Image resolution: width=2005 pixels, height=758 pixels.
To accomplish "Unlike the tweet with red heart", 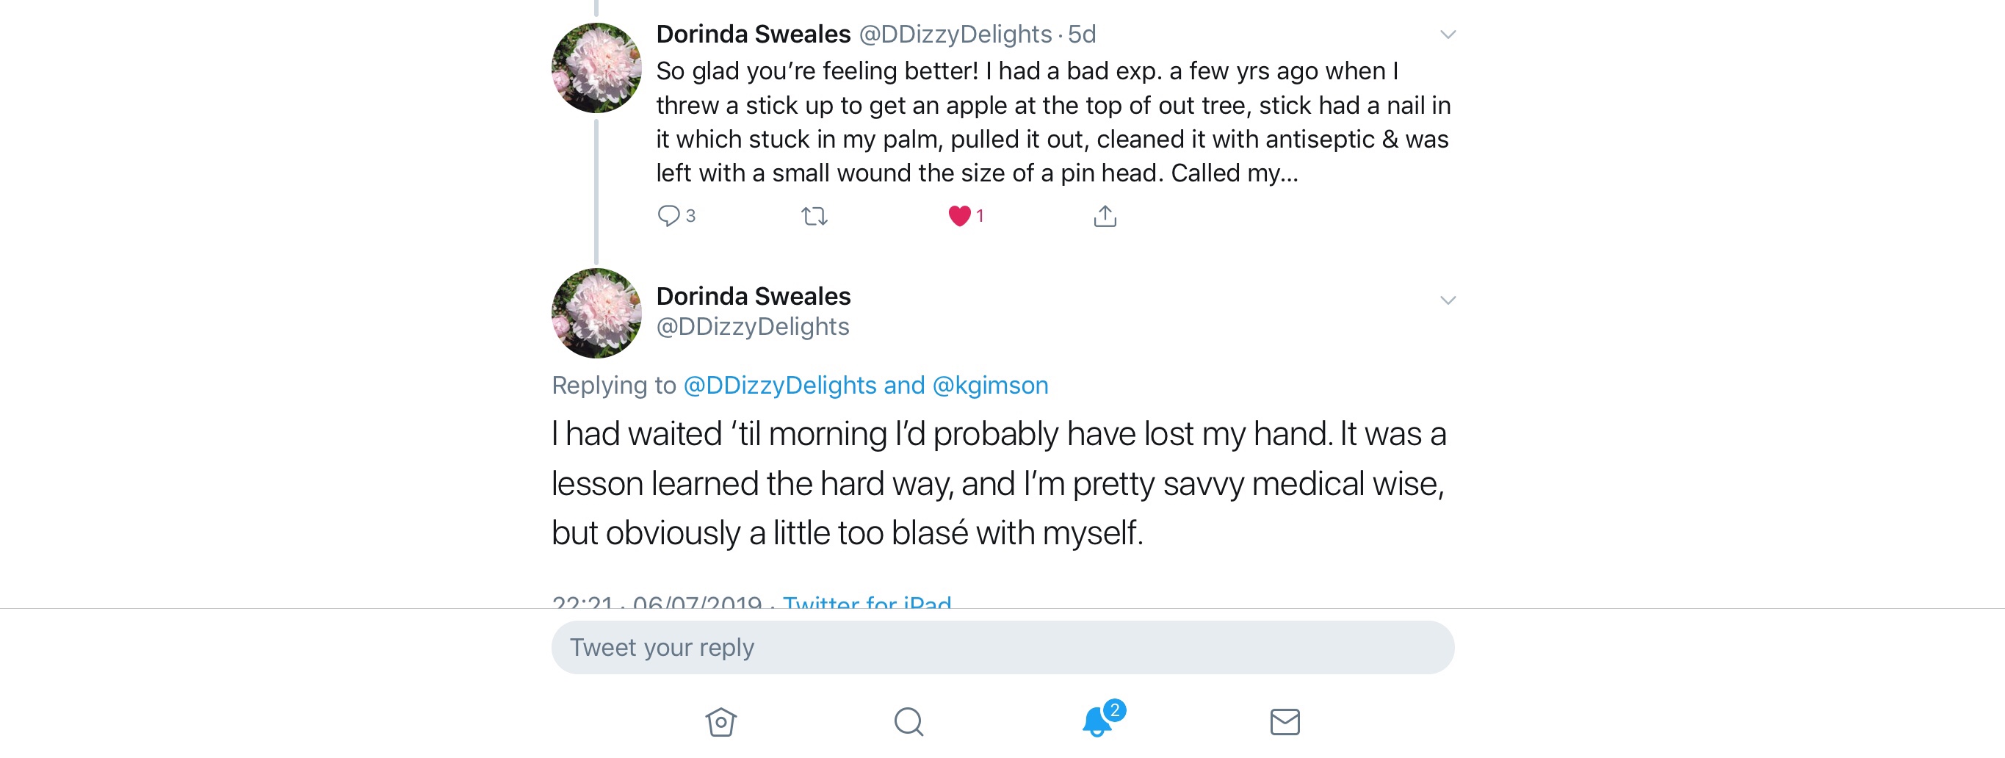I will (959, 215).
